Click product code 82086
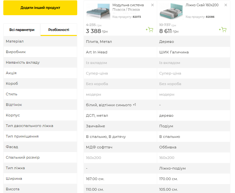This screenshot has height=193, width=235. (x=210, y=16)
